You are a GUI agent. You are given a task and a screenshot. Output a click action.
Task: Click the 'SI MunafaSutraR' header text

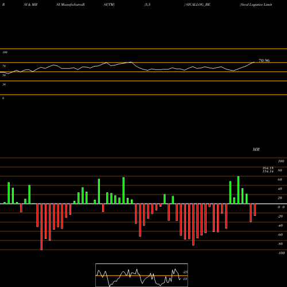click(71, 5)
